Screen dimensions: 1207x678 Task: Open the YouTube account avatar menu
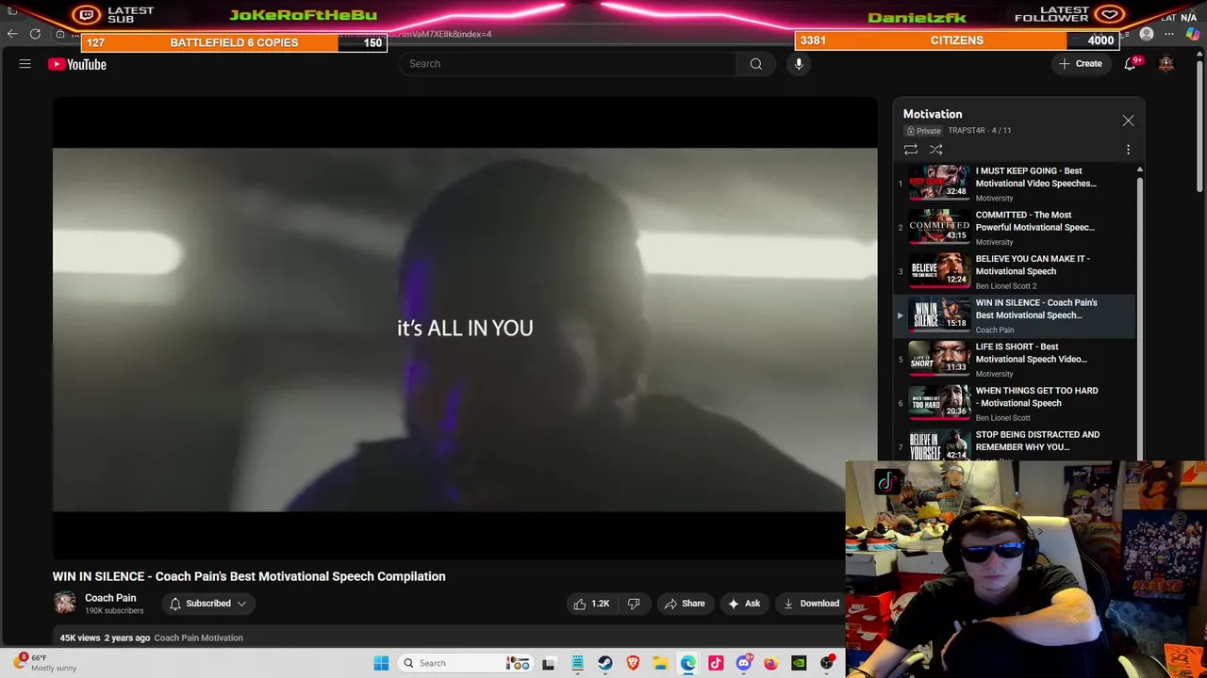(x=1166, y=64)
